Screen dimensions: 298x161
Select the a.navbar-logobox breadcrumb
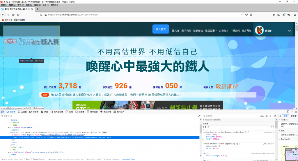click(x=111, y=159)
